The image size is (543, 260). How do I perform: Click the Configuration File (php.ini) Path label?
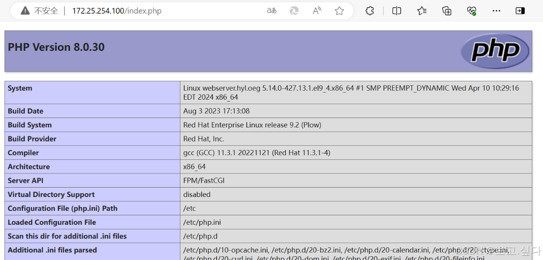pos(62,208)
